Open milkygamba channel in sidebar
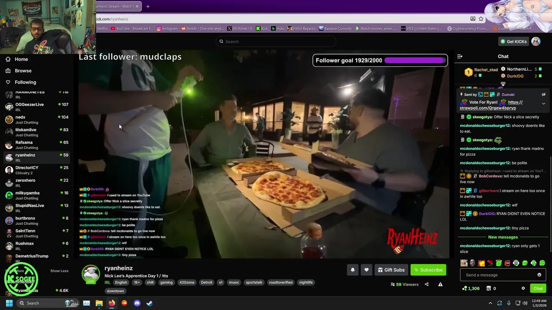Image resolution: width=552 pixels, height=310 pixels. 37,195
